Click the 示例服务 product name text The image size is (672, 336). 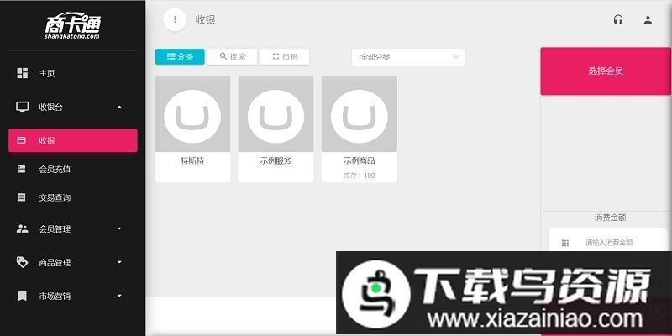pos(276,161)
